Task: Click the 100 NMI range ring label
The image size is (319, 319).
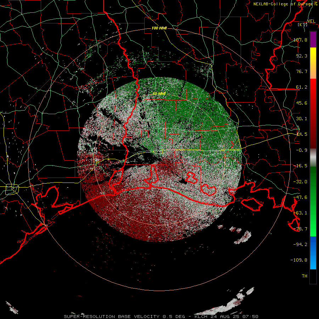Action: [159, 28]
